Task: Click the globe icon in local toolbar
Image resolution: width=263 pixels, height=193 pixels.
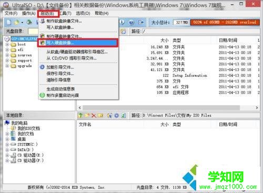Action: [109, 115]
